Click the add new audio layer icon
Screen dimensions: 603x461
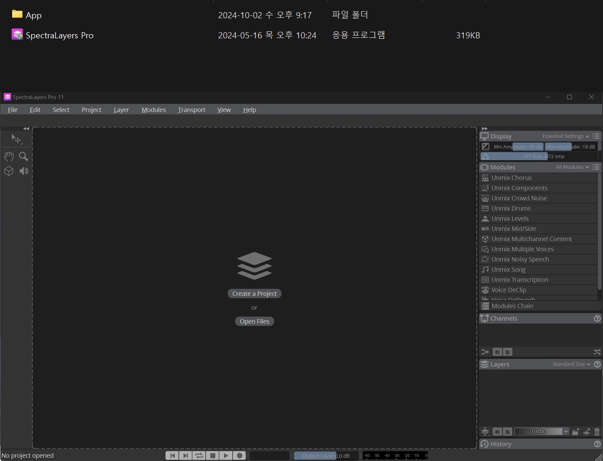coord(587,432)
